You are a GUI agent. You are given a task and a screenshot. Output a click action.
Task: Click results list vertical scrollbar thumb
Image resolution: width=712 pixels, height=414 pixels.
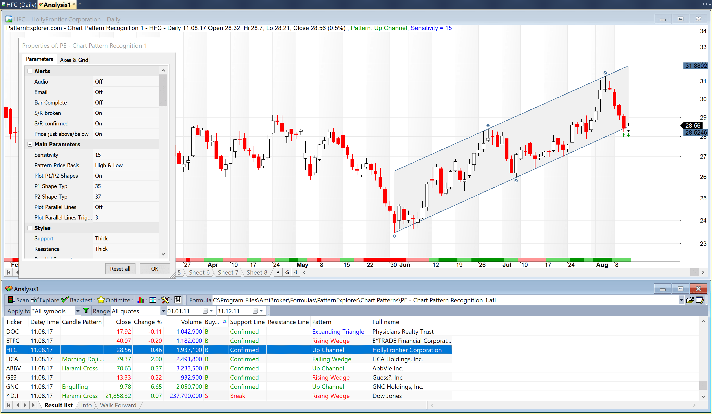pyautogui.click(x=703, y=385)
